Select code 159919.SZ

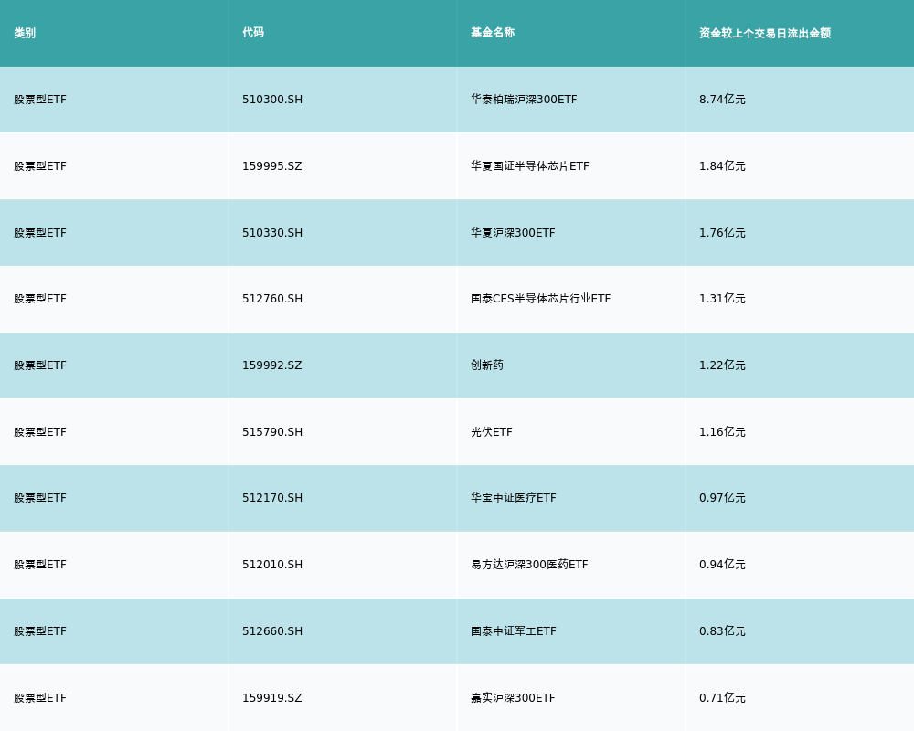tap(272, 698)
